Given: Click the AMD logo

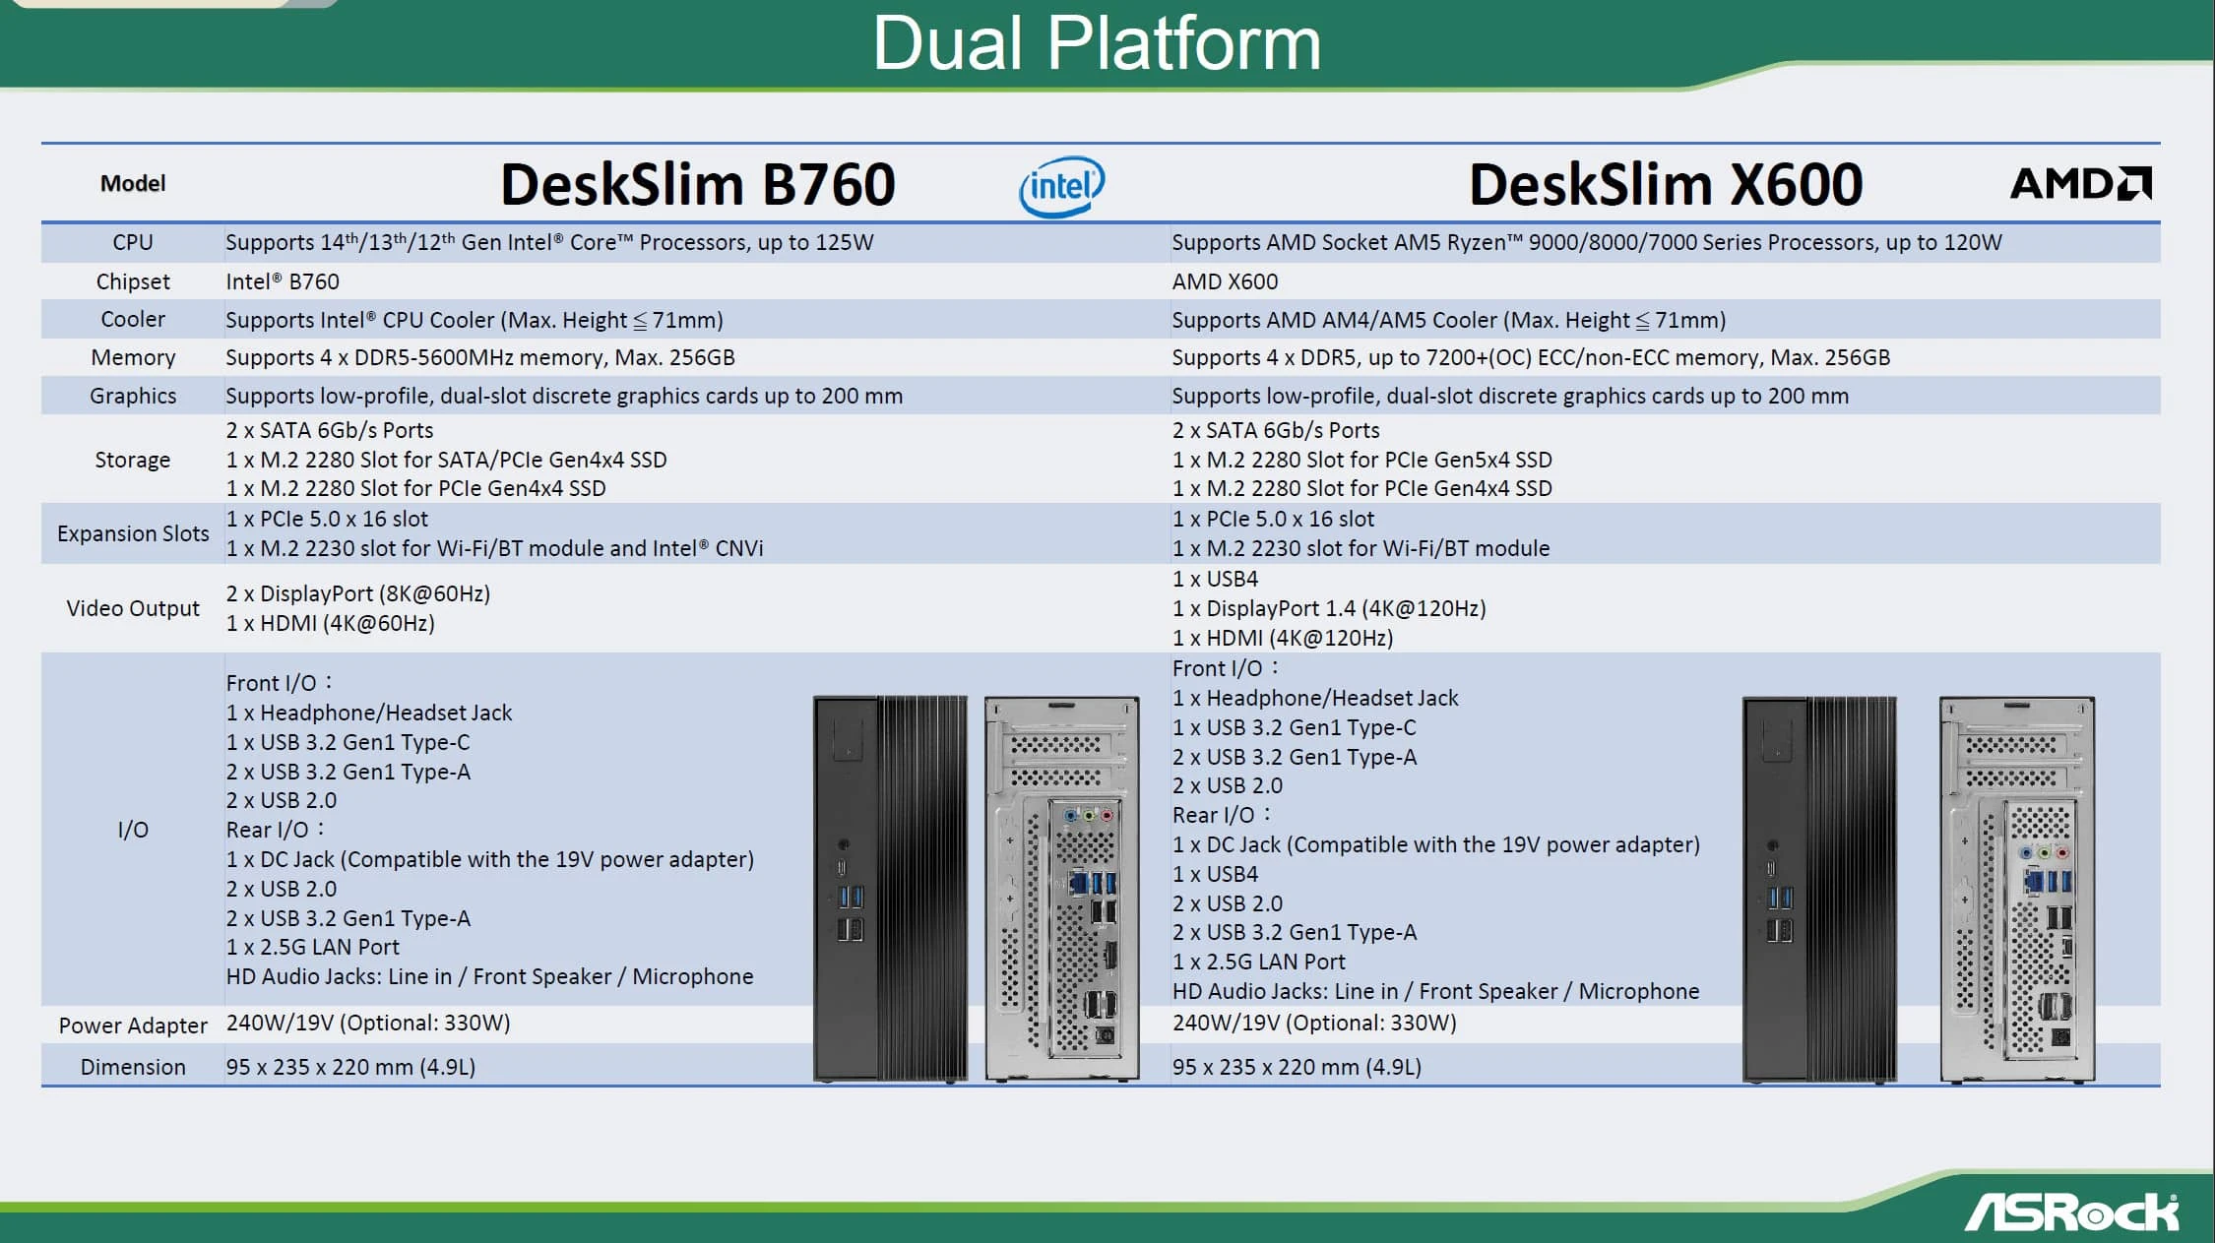Looking at the screenshot, I should tap(2080, 183).
